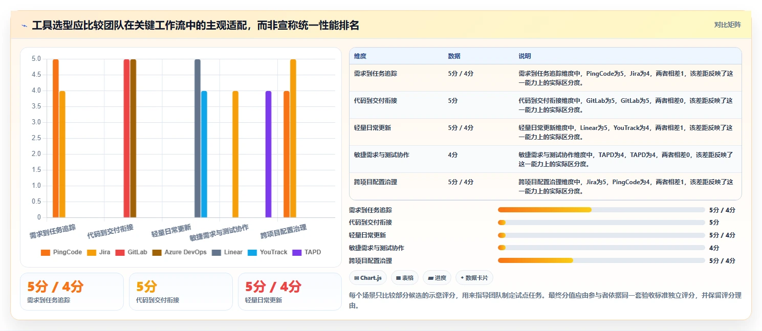Click the 数据 column header
Image resolution: width=762 pixels, height=331 pixels.
pyautogui.click(x=454, y=56)
